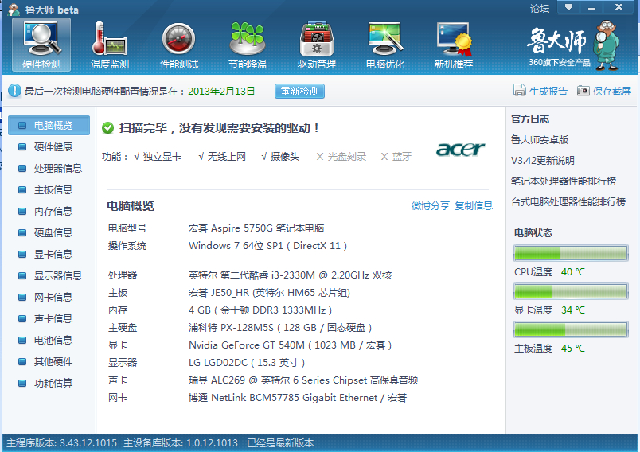640x452 pixels.
Task: Click model text 宏碁 Aspire 5750G 笔记本电脑
Action: click(256, 228)
